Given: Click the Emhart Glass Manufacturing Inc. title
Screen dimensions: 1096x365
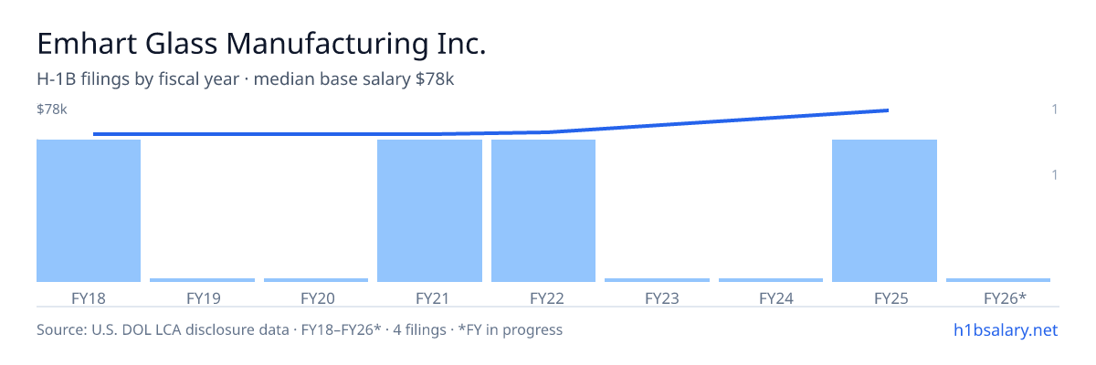Looking at the screenshot, I should click(261, 43).
